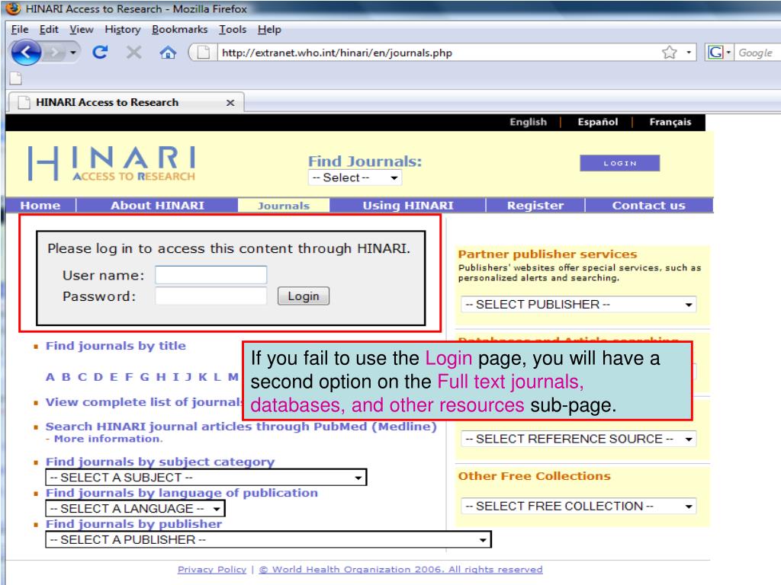Open the Privacy Policy link
This screenshot has width=781, height=585.
[212, 569]
